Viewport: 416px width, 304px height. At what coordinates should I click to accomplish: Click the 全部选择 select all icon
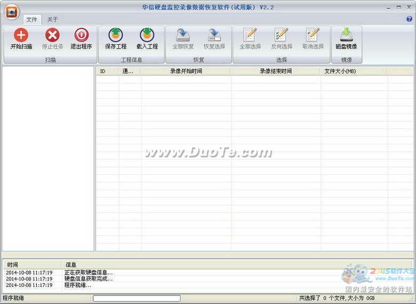coord(250,35)
